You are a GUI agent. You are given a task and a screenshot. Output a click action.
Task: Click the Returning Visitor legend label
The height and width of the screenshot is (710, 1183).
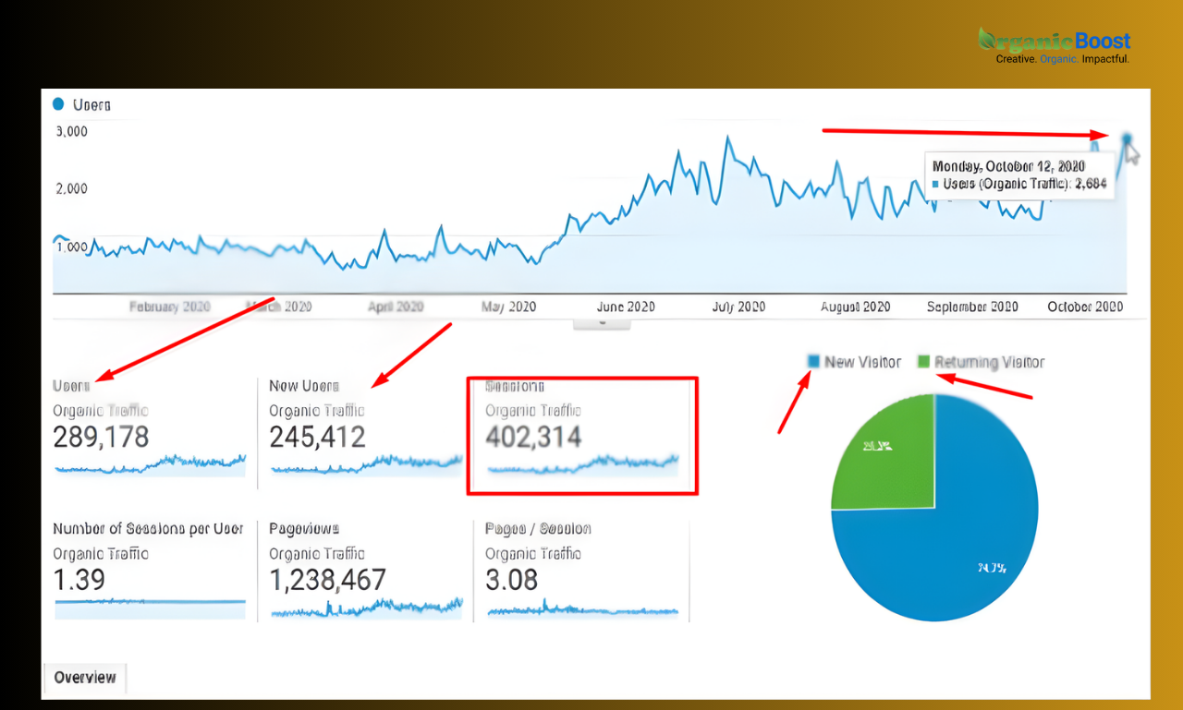989,362
